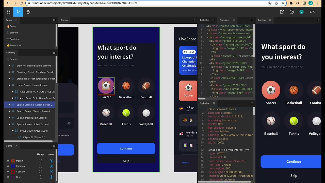Bookmark this page with star icon
The image size is (325, 183).
click(283, 3)
